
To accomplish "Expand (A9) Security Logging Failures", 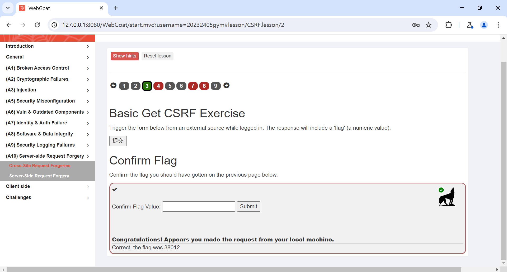I will tap(48, 145).
